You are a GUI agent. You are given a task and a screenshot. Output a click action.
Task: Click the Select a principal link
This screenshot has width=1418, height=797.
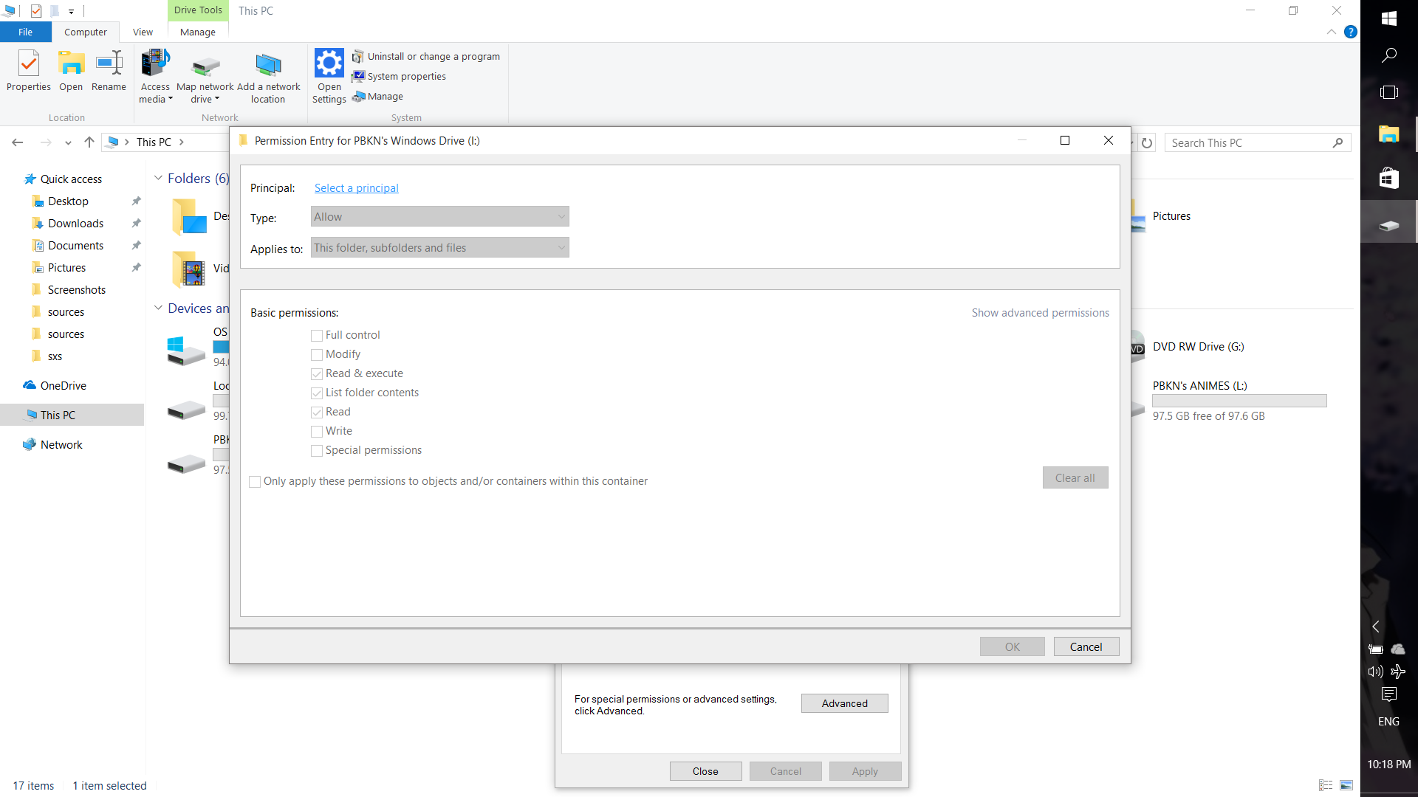click(x=356, y=188)
